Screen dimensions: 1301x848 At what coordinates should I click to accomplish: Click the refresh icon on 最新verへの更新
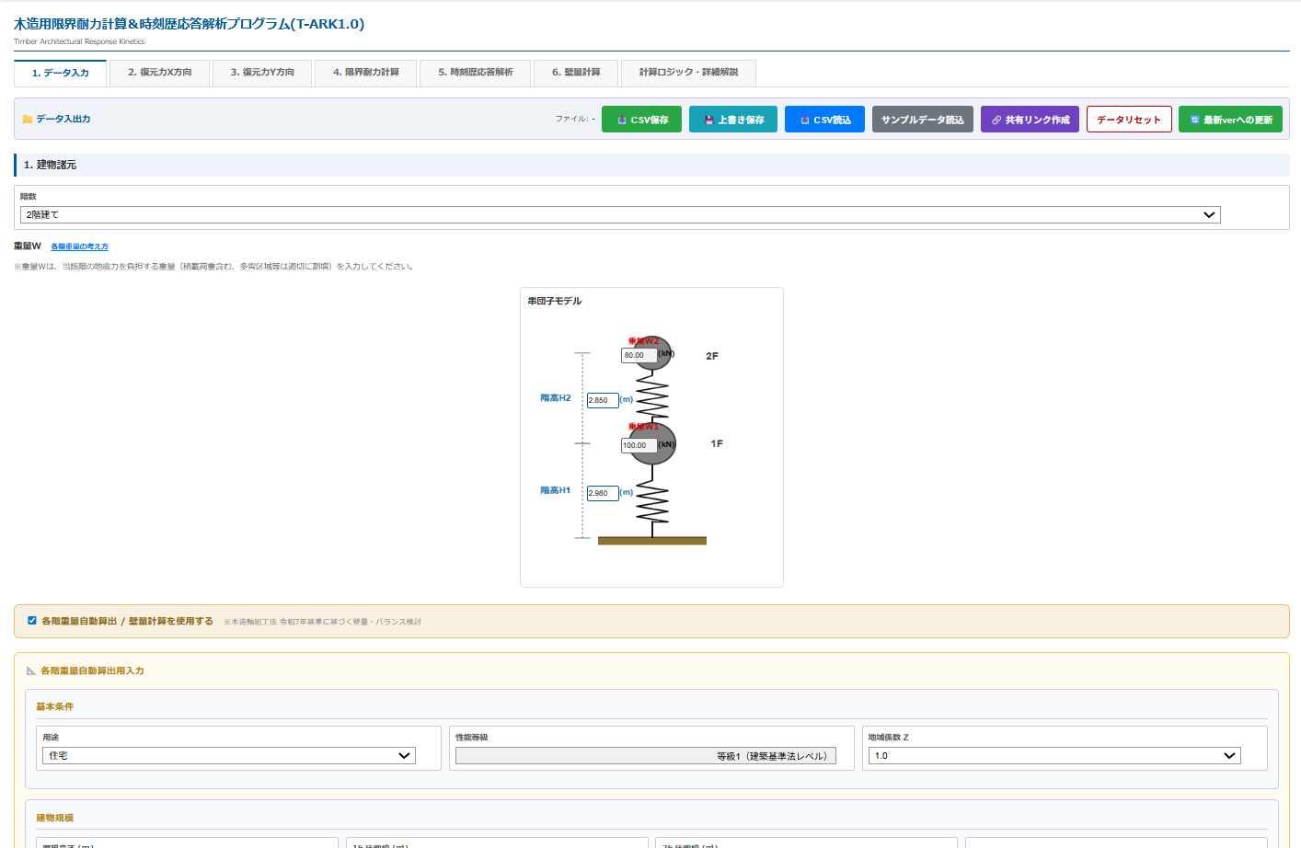(x=1194, y=120)
